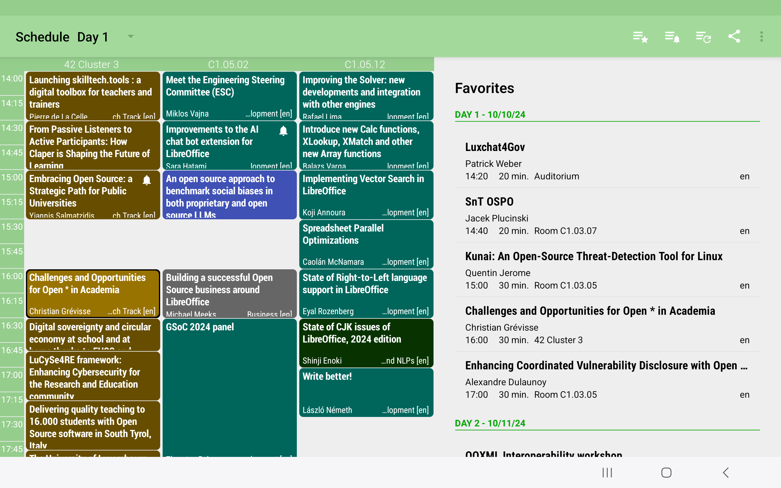Tap speaker name Jacek Plucinski
This screenshot has width=781, height=488.
point(497,218)
